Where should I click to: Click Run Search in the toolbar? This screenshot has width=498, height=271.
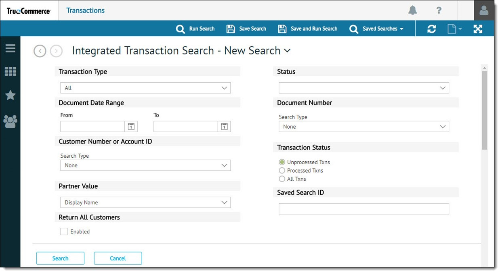click(195, 29)
